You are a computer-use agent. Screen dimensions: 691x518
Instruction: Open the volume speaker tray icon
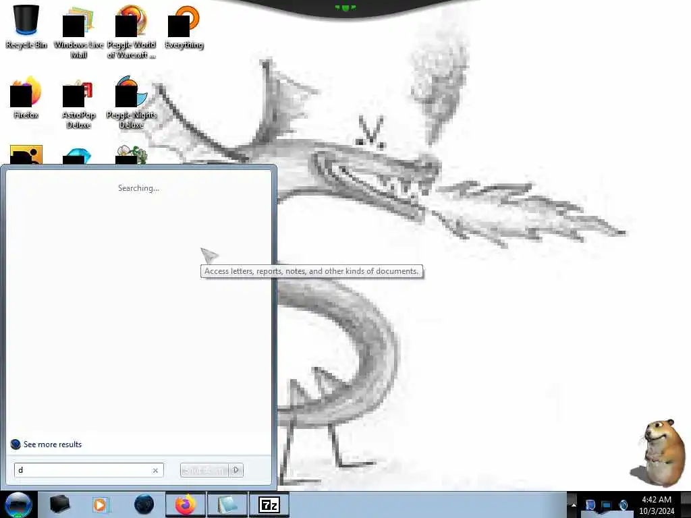(623, 505)
